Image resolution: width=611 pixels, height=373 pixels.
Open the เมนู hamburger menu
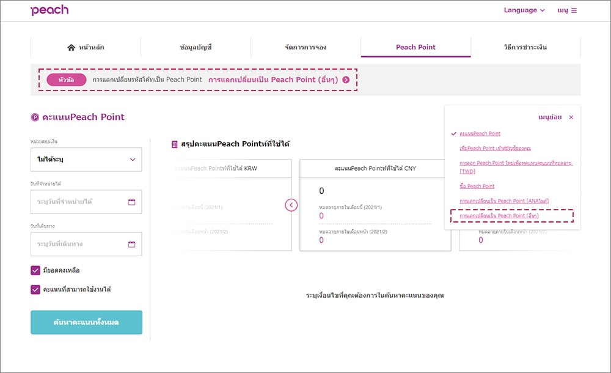[x=567, y=10]
